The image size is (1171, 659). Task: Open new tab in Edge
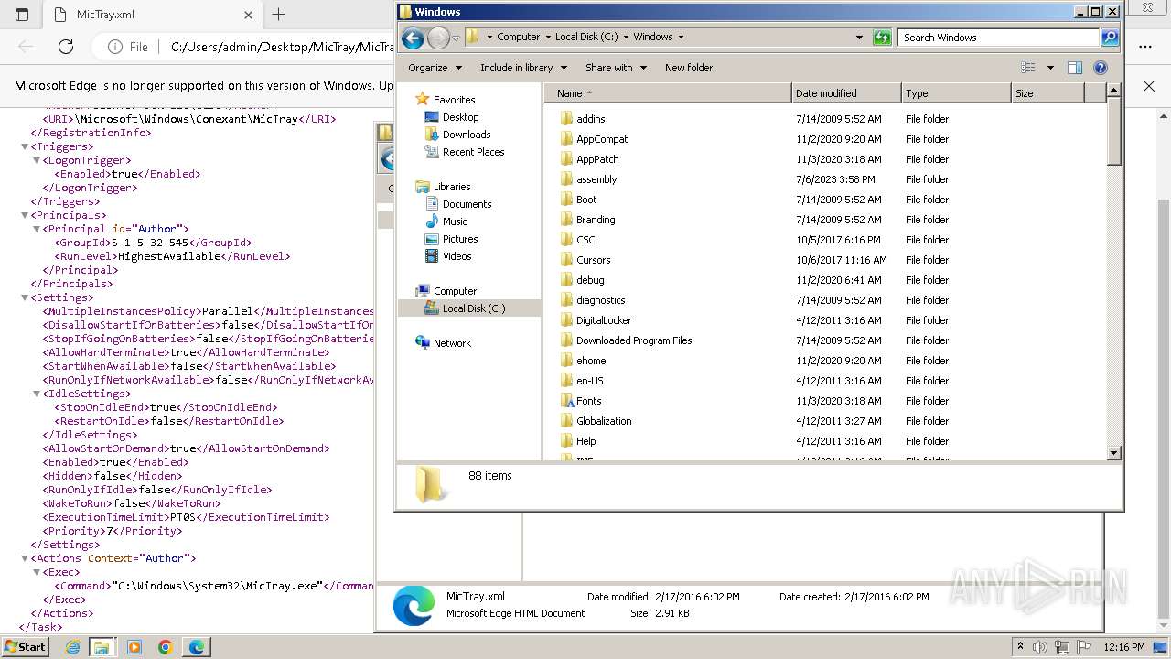click(x=278, y=15)
